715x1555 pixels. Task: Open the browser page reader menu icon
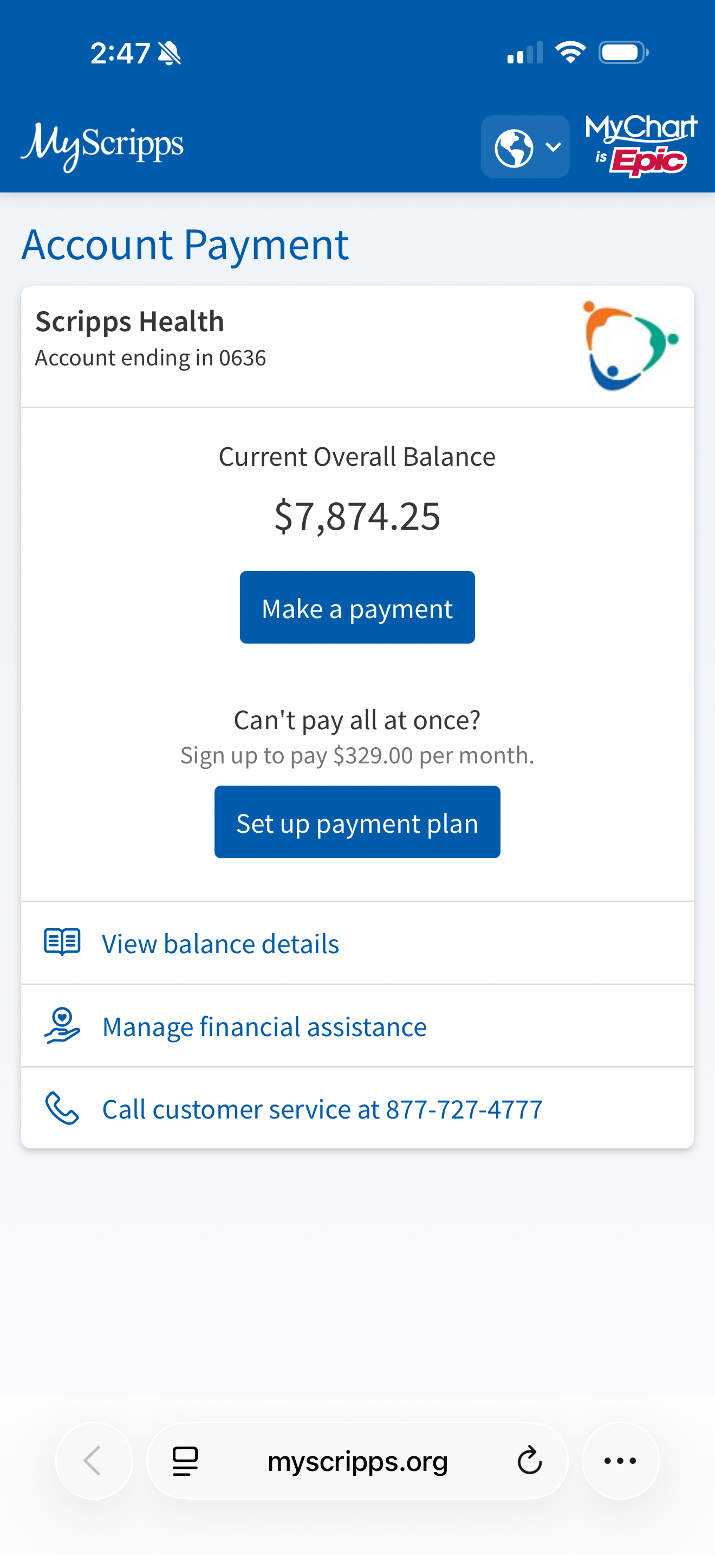pos(185,1461)
